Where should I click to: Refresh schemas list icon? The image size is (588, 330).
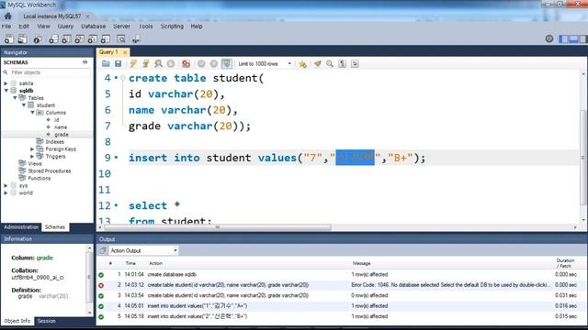pos(85,62)
